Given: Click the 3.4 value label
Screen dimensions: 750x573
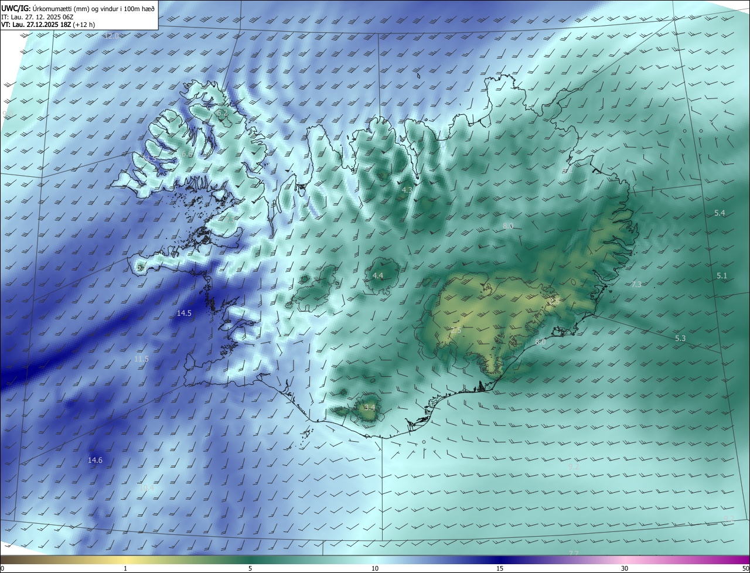Looking at the screenshot, I should click(x=369, y=407).
